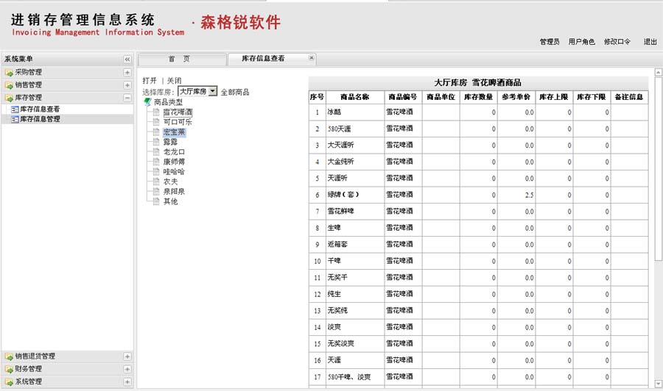The height and width of the screenshot is (391, 663).
Task: Click the 采购管理 folder icon
Action: coord(9,73)
